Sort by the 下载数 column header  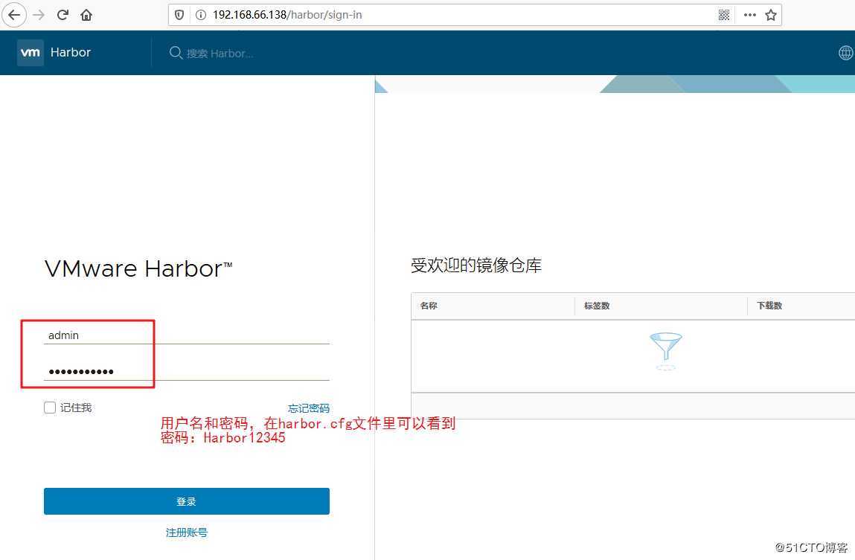769,306
